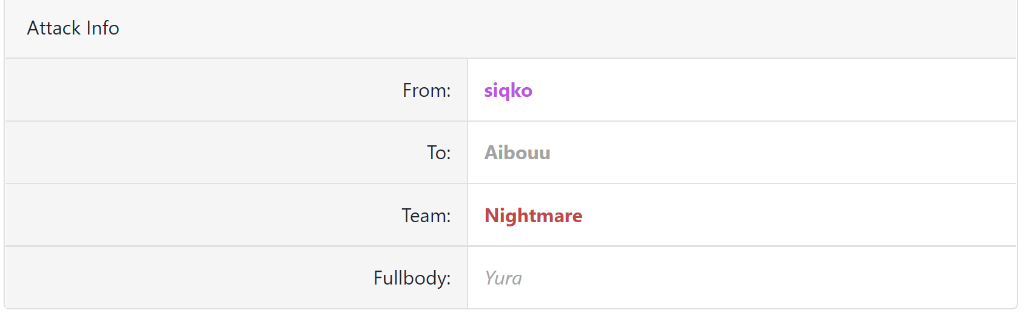Screen dimensions: 1026x336
Task: Open the Aibouu recipient profile link
Action: (517, 153)
